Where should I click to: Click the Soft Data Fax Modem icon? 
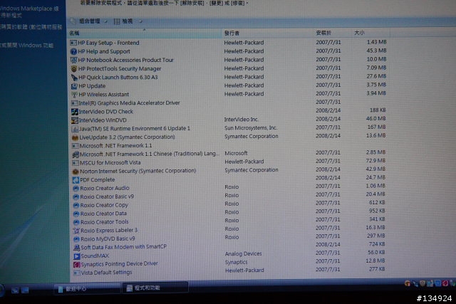76,248
